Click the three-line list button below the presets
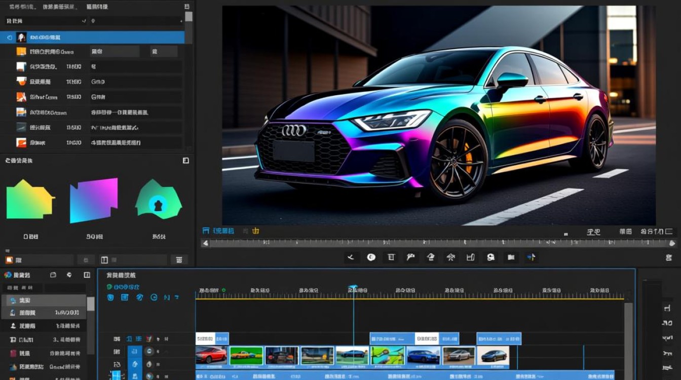681x380 pixels. point(179,260)
